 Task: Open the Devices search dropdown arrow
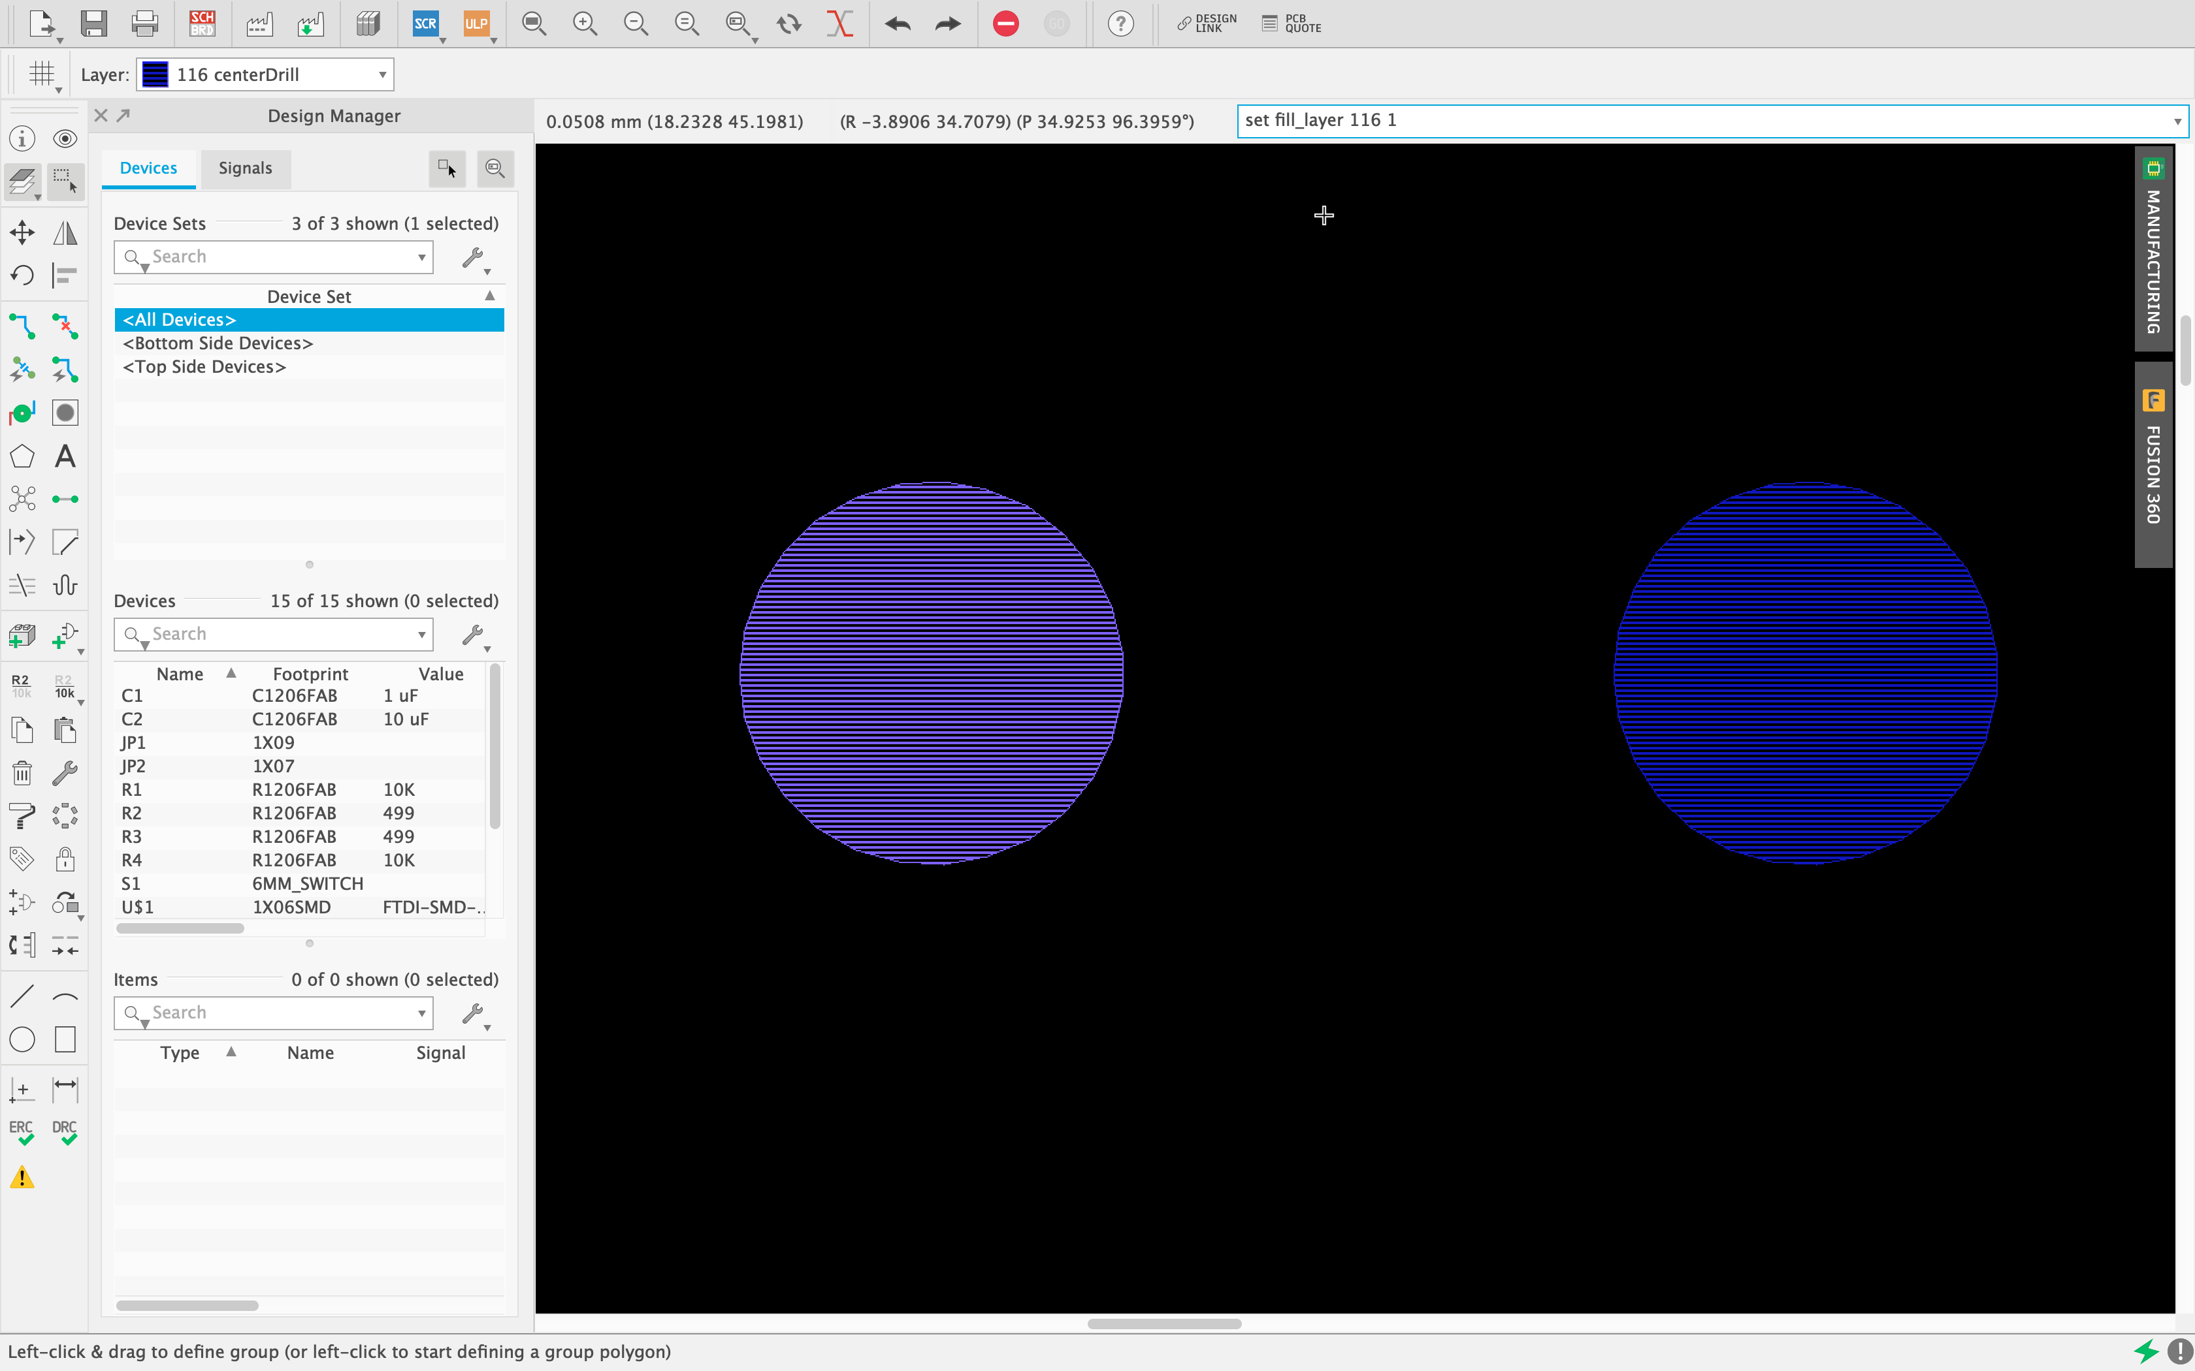click(x=422, y=635)
